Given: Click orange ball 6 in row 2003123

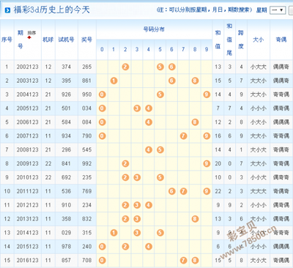Looking at the screenshot, I should point(172,81).
